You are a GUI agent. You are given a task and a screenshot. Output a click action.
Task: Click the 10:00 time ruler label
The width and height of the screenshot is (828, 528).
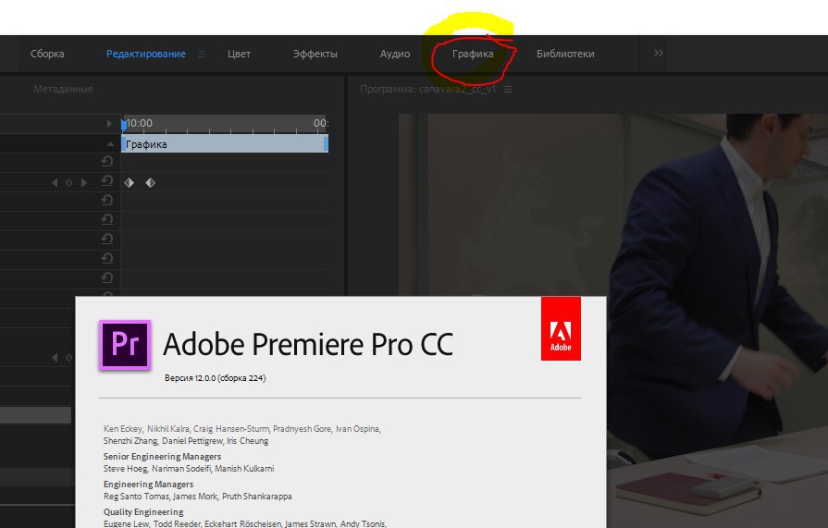pos(140,123)
